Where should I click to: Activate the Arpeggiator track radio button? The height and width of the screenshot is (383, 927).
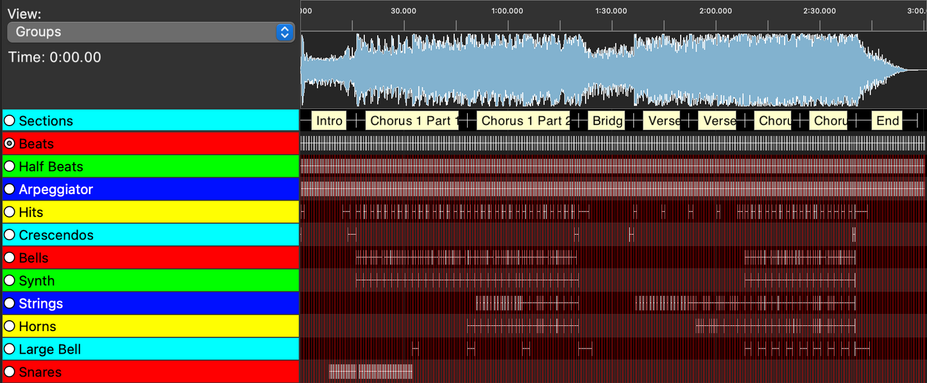click(10, 190)
